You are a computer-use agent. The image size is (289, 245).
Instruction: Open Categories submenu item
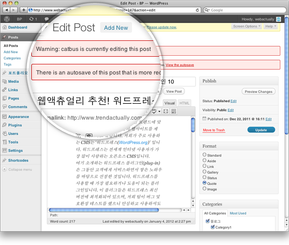coord(12,58)
